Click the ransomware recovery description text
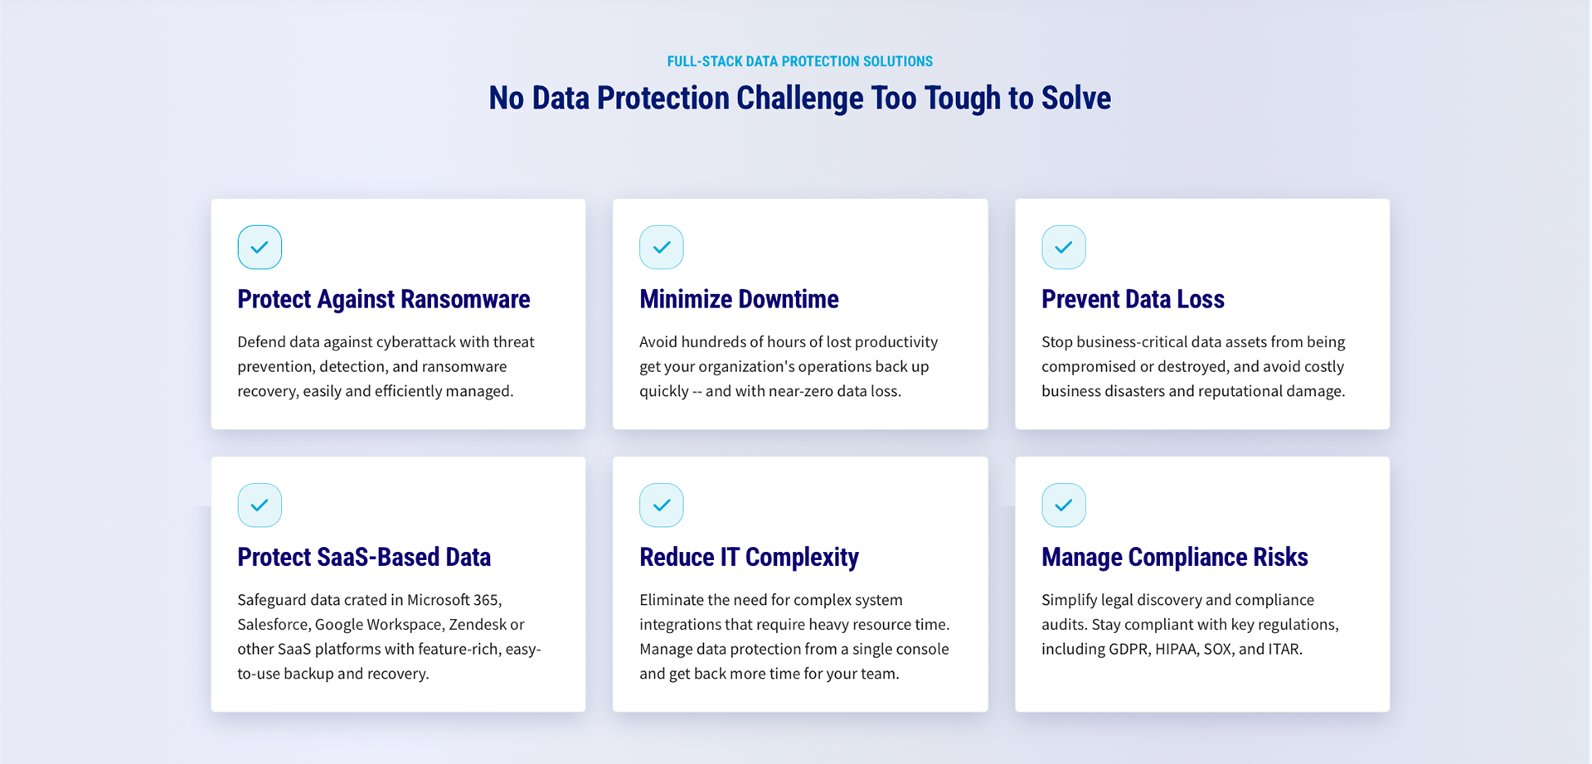Viewport: 1592px width, 764px height. tap(386, 366)
